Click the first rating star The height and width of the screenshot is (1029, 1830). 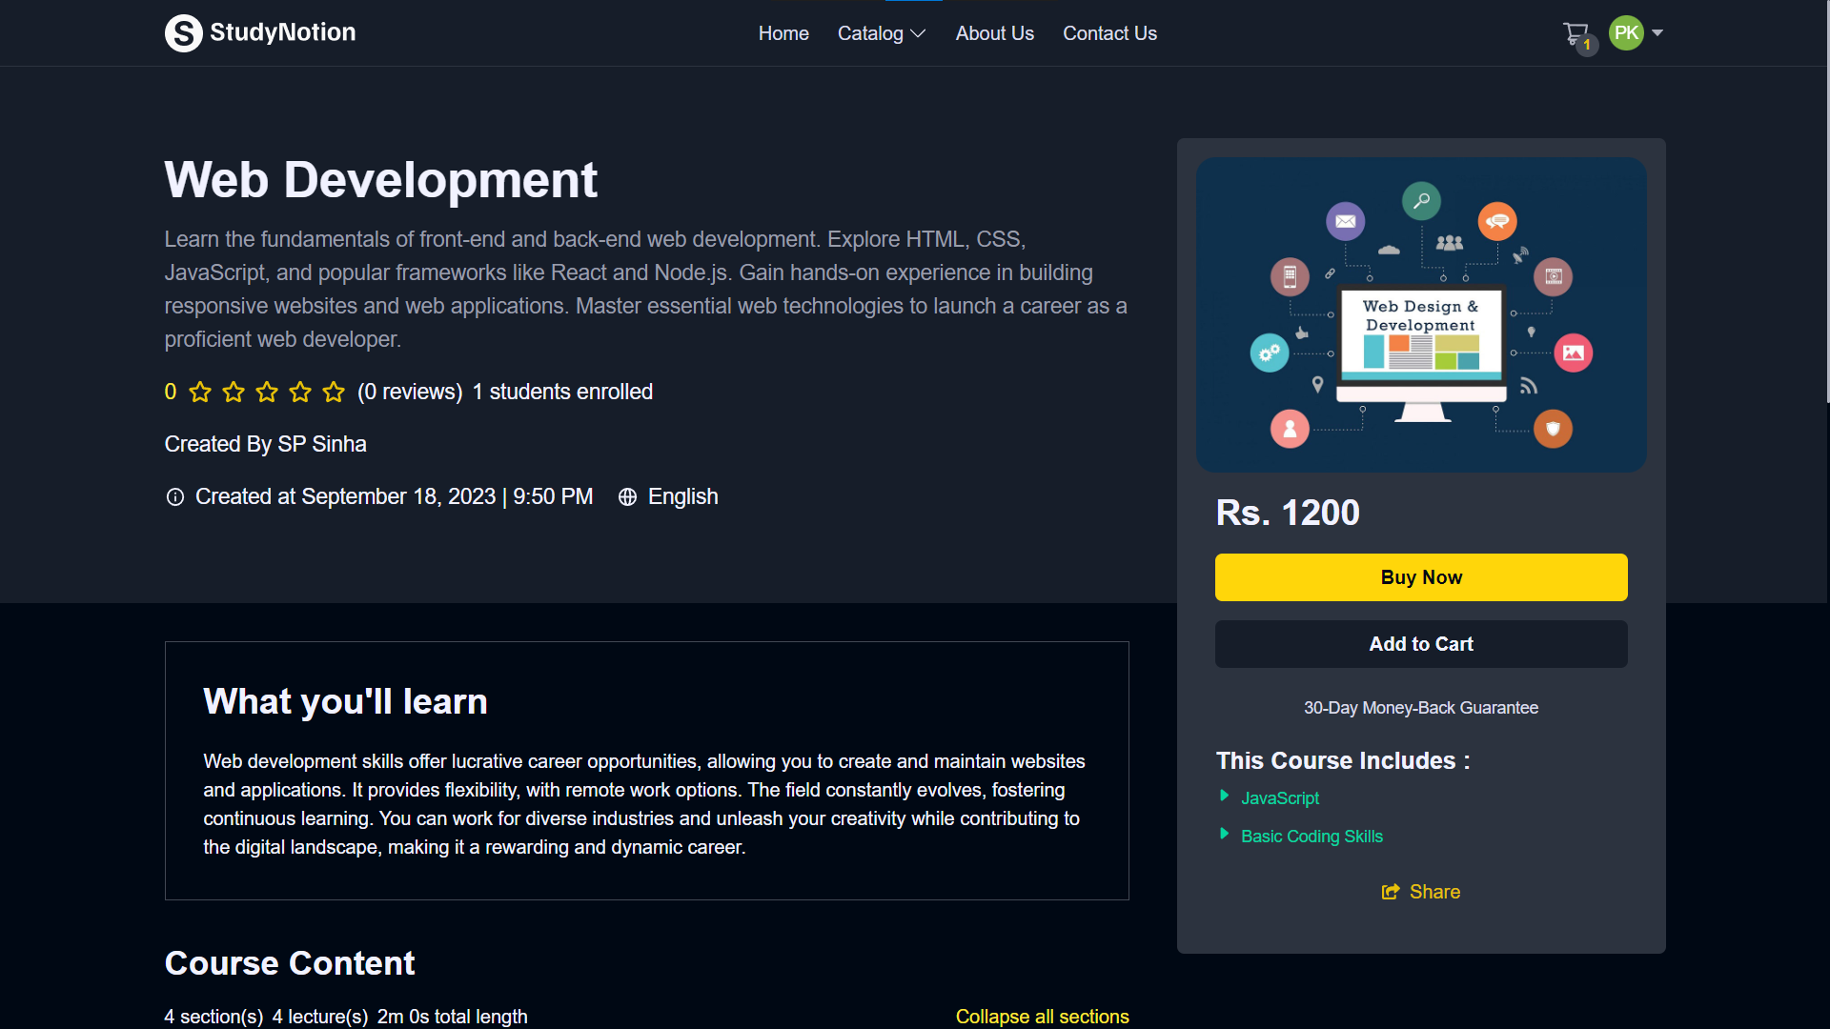200,392
